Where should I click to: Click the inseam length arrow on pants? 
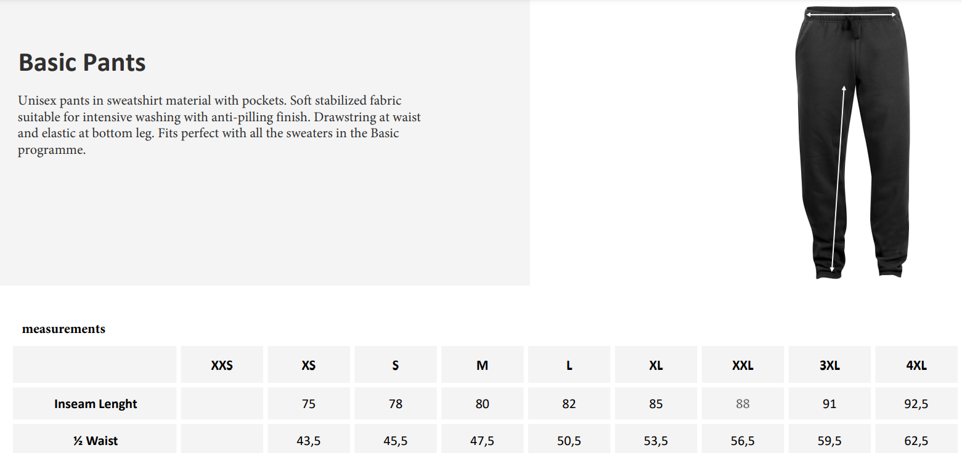pyautogui.click(x=838, y=178)
